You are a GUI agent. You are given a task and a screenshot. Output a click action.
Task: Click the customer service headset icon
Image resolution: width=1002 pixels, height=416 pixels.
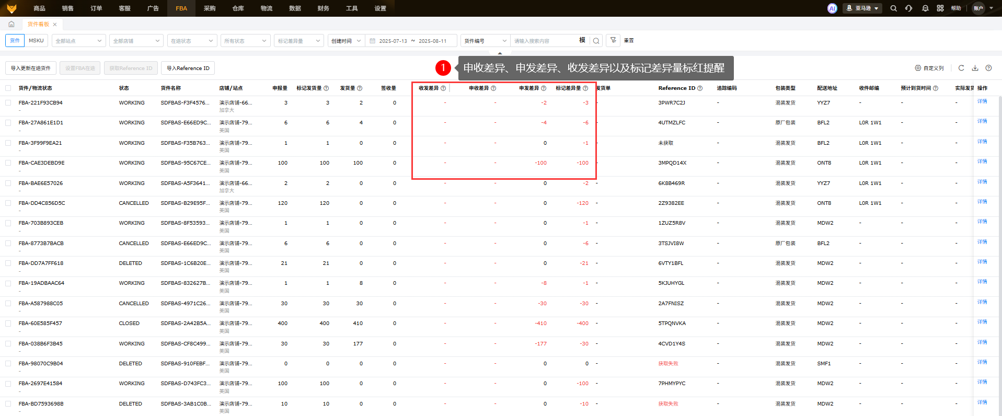point(909,8)
